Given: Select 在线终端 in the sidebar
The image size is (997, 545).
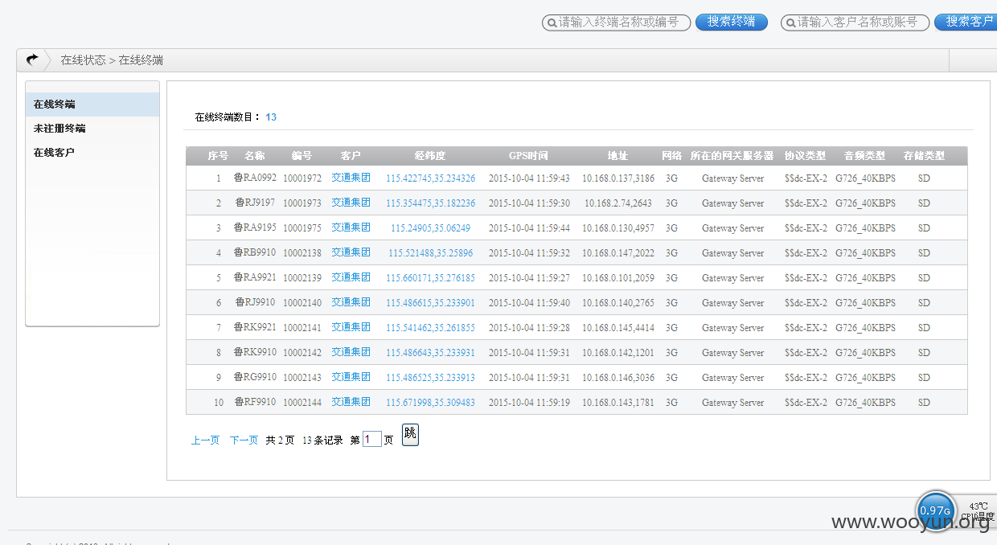Looking at the screenshot, I should tap(92, 104).
